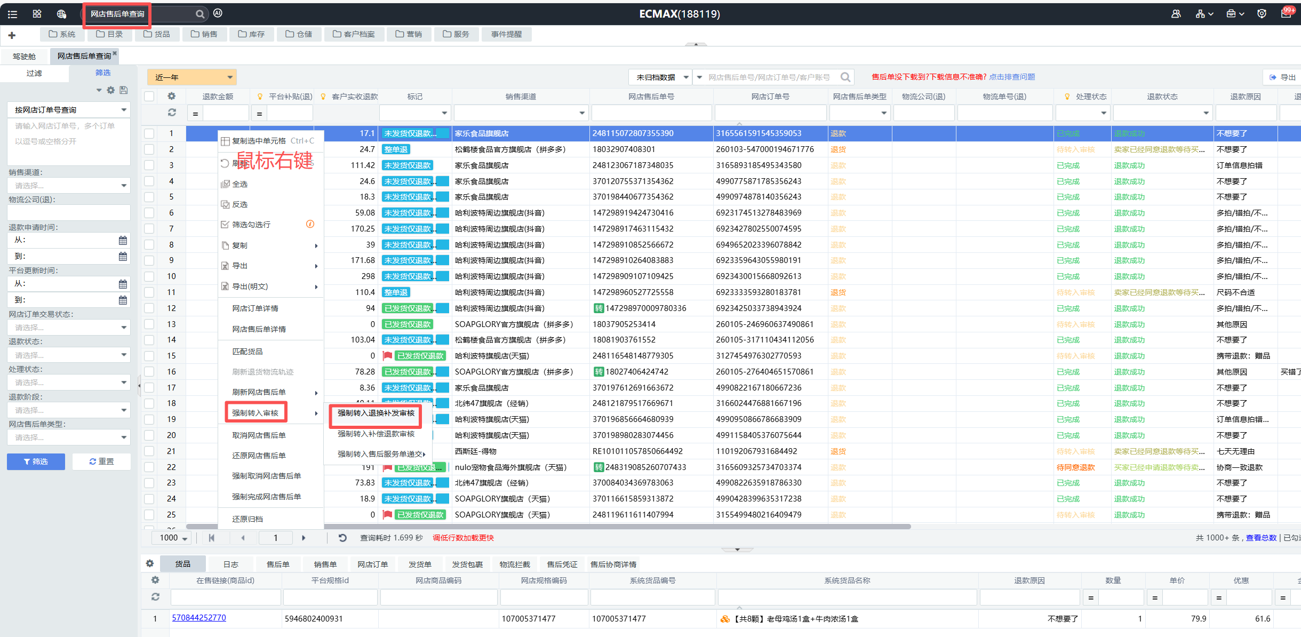Image resolution: width=1301 pixels, height=637 pixels.
Task: Click the save filter scheme disk icon
Action: point(124,90)
